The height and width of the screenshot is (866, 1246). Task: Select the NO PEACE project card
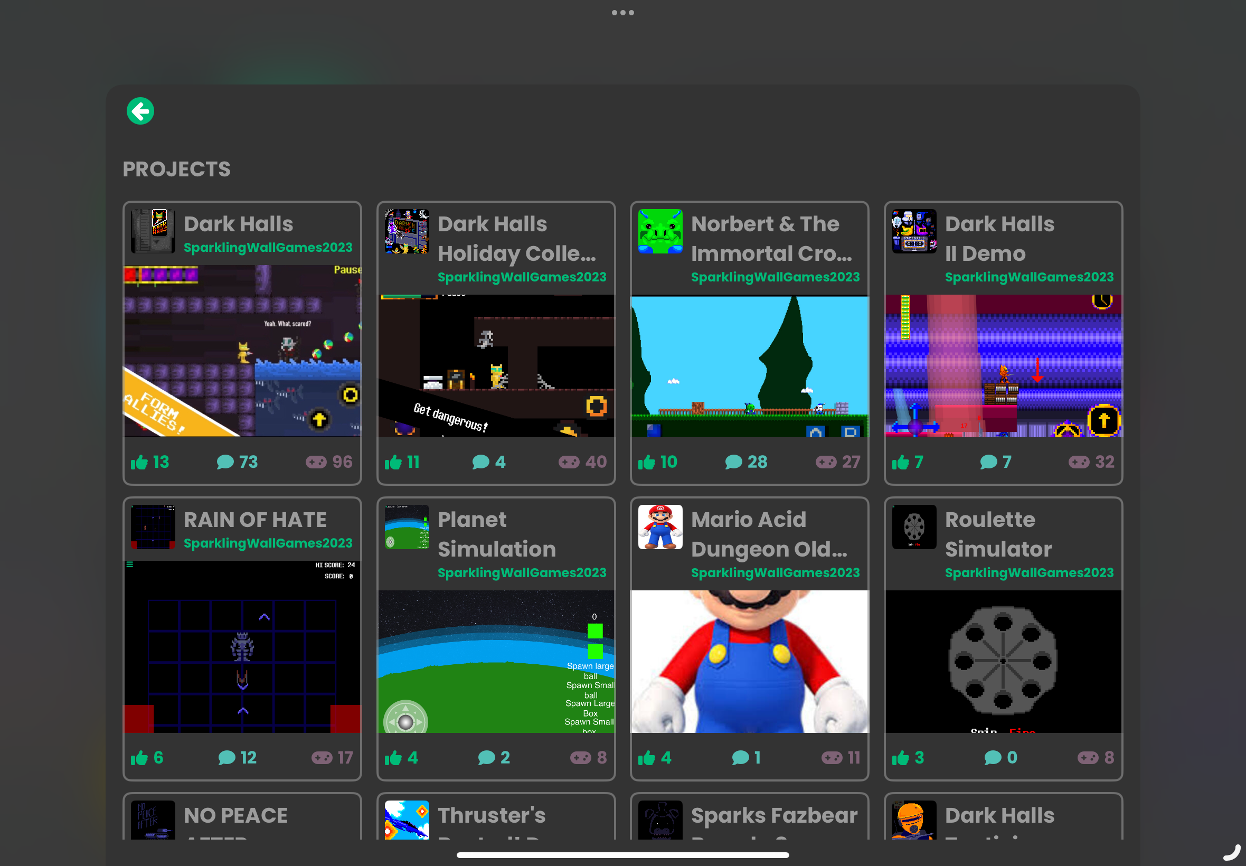pyautogui.click(x=242, y=816)
